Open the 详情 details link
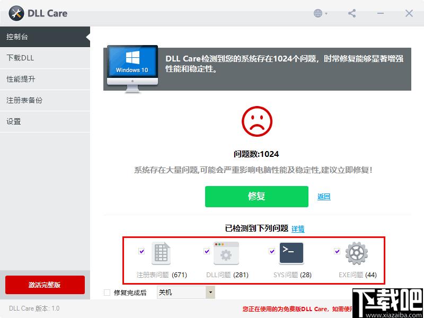This screenshot has height=318, width=424. (x=298, y=229)
